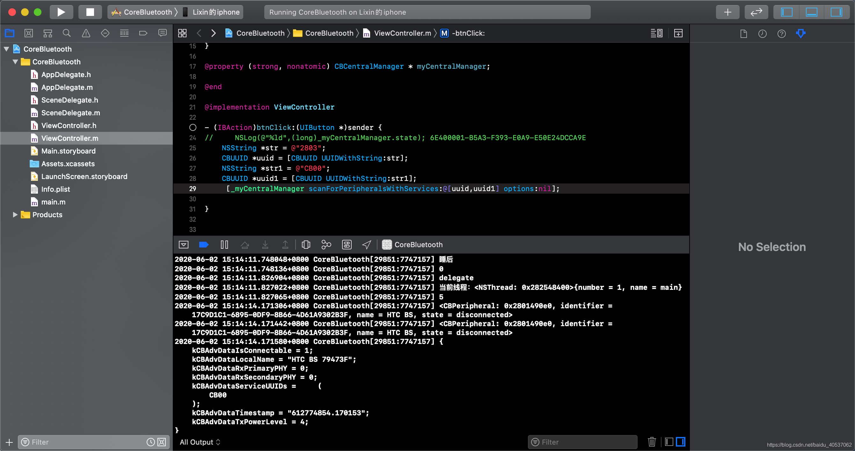Pause program execution
This screenshot has height=451, width=855.
[224, 245]
